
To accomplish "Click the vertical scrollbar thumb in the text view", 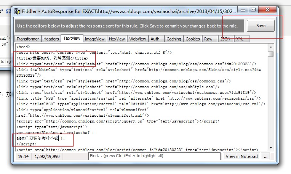I will 271,54.
